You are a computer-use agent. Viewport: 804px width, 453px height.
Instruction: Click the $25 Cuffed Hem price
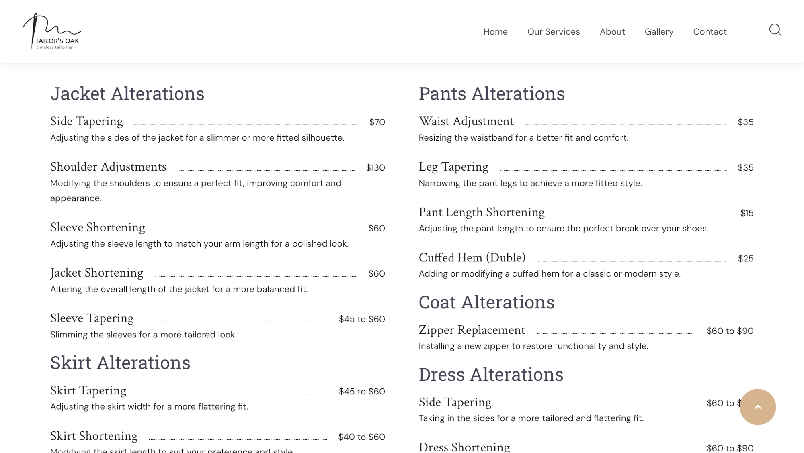click(746, 258)
